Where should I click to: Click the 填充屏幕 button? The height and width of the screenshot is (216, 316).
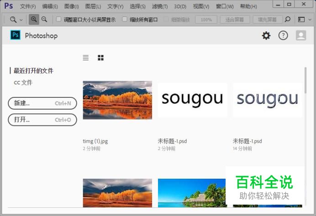pyautogui.click(x=268, y=20)
